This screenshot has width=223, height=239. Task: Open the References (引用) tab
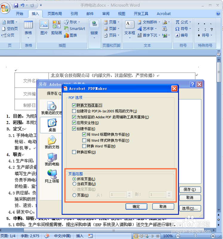[x=74, y=14]
